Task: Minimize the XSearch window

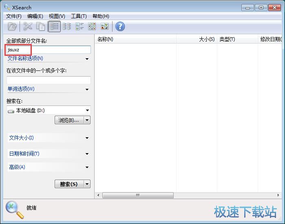Action: click(247, 8)
